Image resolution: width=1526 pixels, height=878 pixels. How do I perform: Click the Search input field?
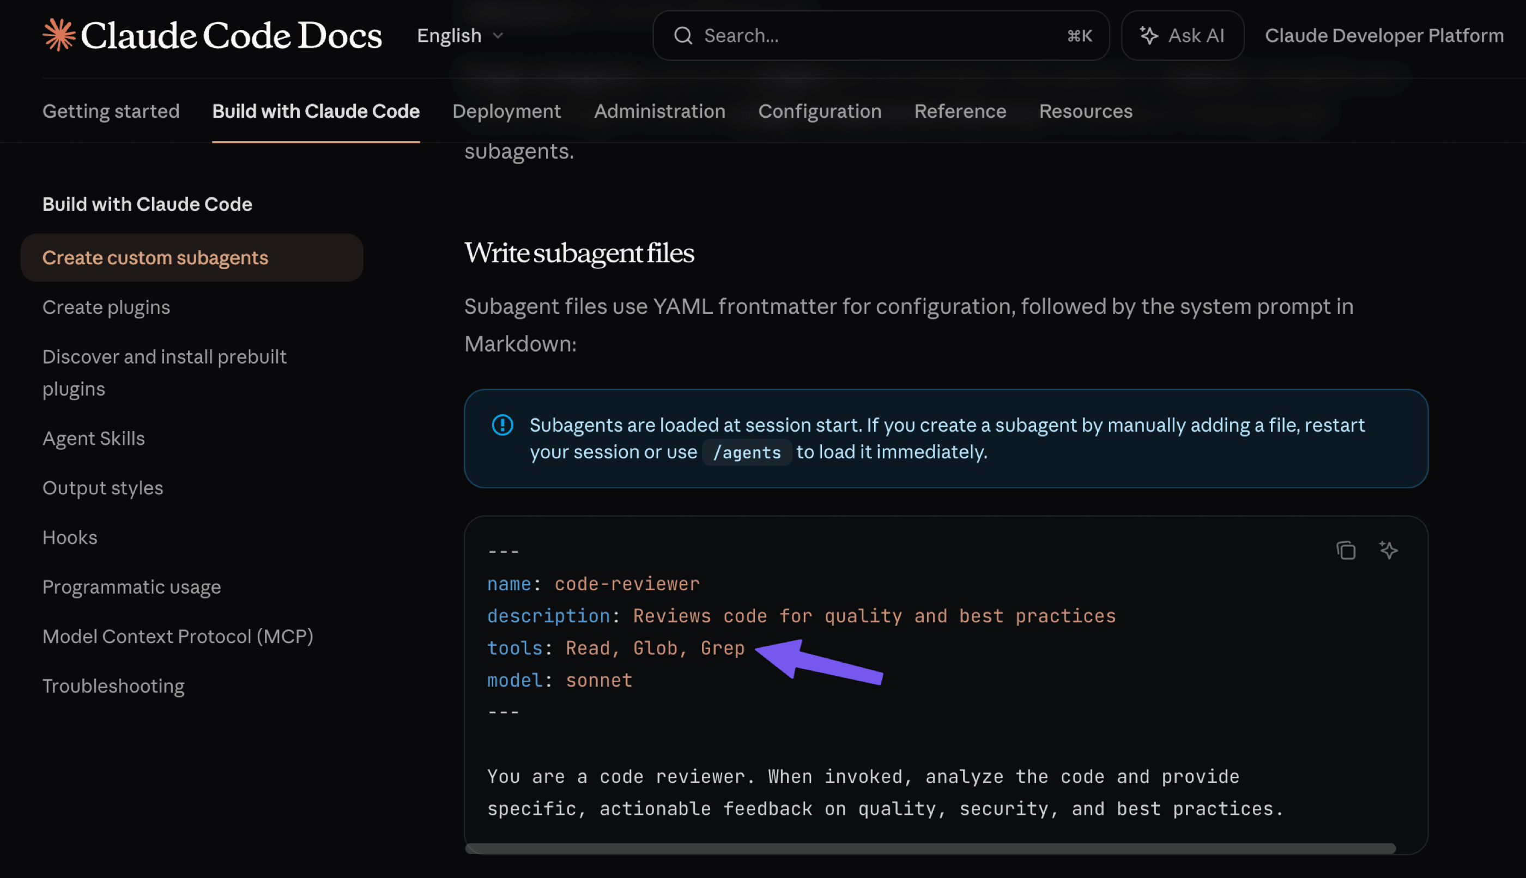(880, 35)
